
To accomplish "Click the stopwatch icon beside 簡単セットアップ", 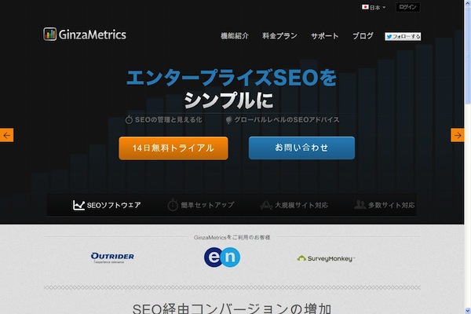I will click(x=173, y=205).
